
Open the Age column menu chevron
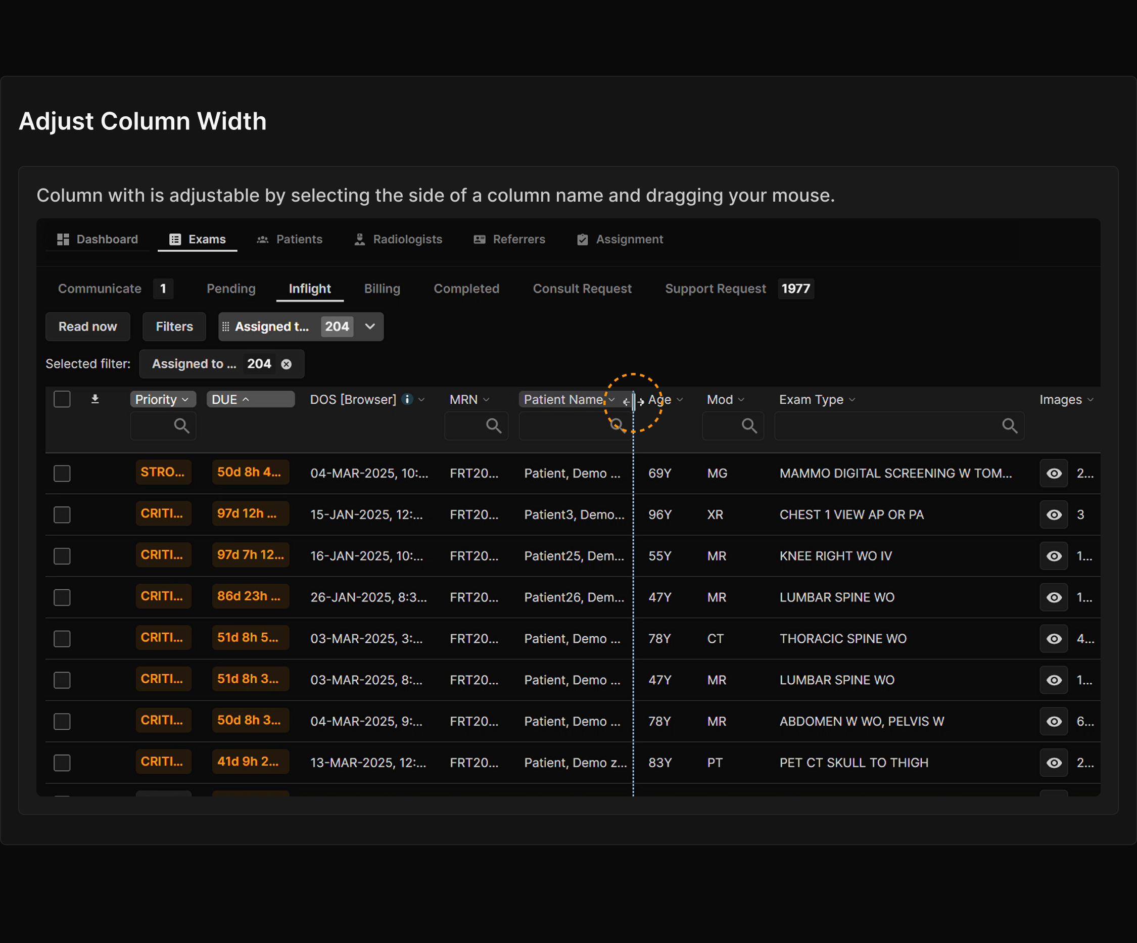point(680,400)
